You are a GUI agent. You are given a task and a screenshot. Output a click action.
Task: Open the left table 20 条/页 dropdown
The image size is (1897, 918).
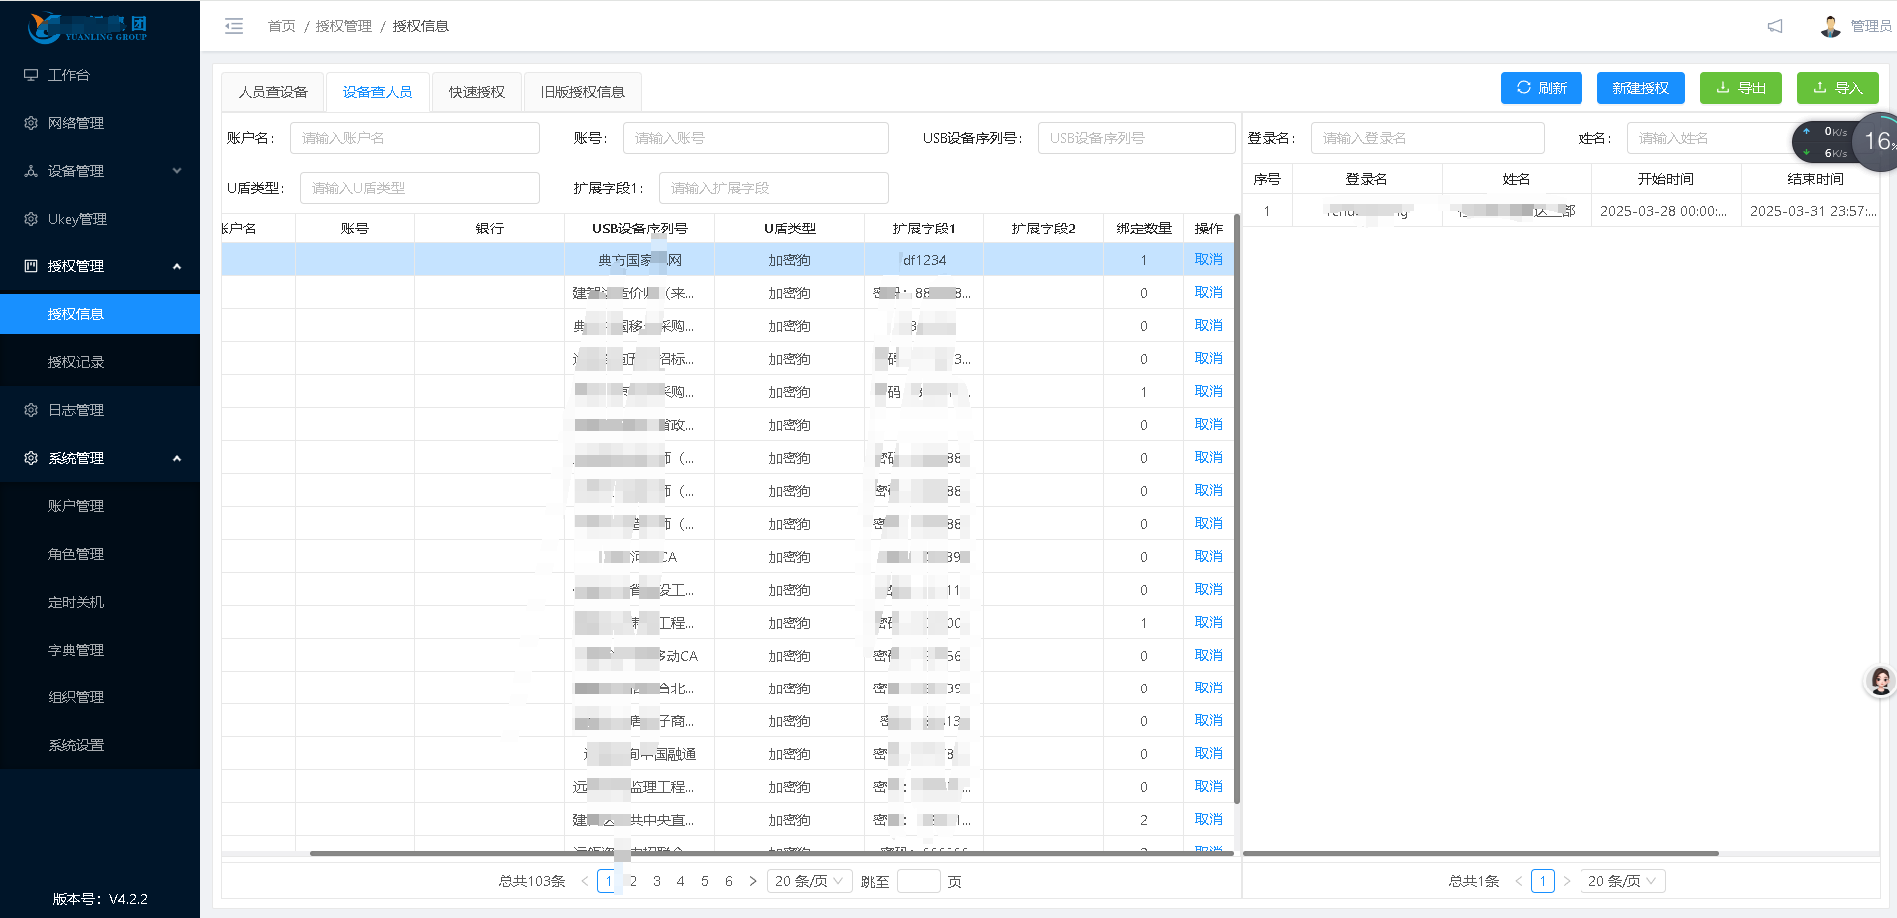809,881
